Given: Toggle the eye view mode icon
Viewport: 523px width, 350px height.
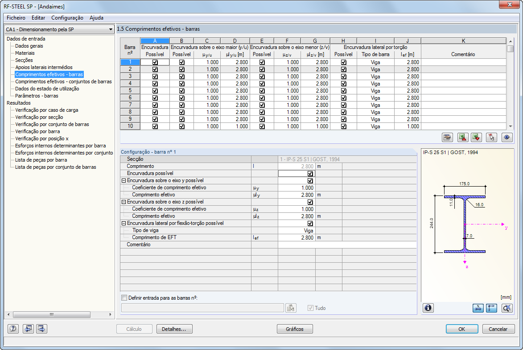Looking at the screenshot, I should 507,137.
